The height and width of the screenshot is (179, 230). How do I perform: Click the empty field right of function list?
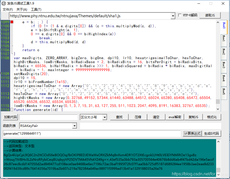[150, 126]
